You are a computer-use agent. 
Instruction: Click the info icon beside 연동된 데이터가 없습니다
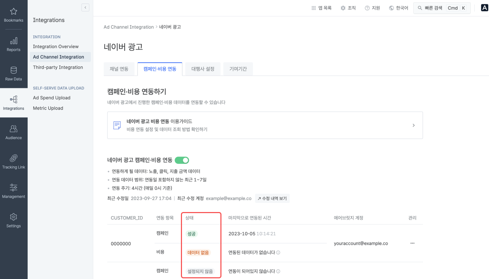click(278, 252)
